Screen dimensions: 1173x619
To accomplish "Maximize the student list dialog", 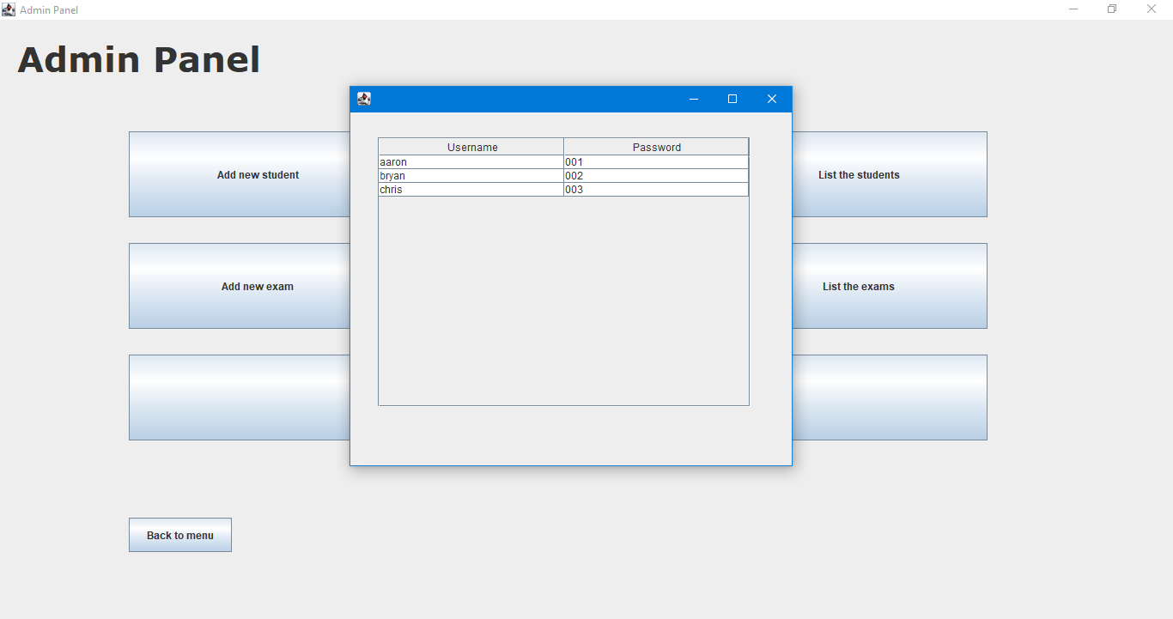I will pyautogui.click(x=732, y=99).
